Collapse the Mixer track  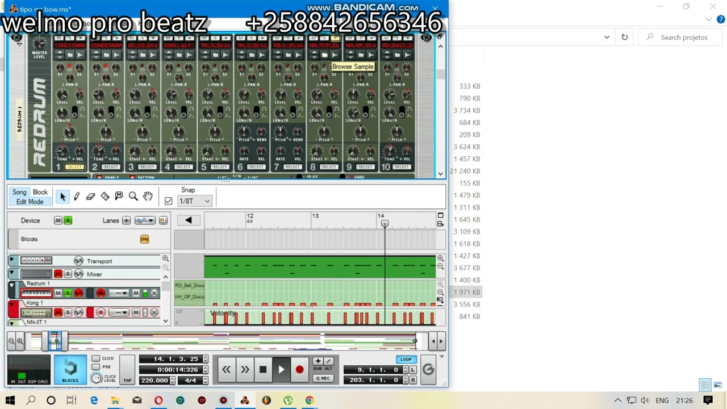coord(12,273)
